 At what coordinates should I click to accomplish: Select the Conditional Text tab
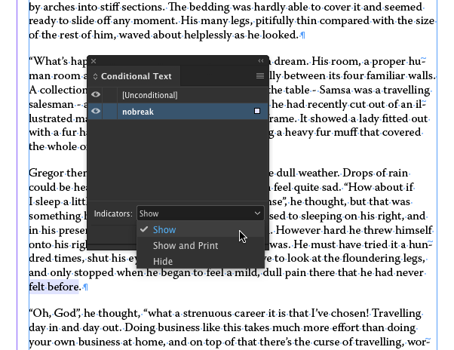[136, 76]
